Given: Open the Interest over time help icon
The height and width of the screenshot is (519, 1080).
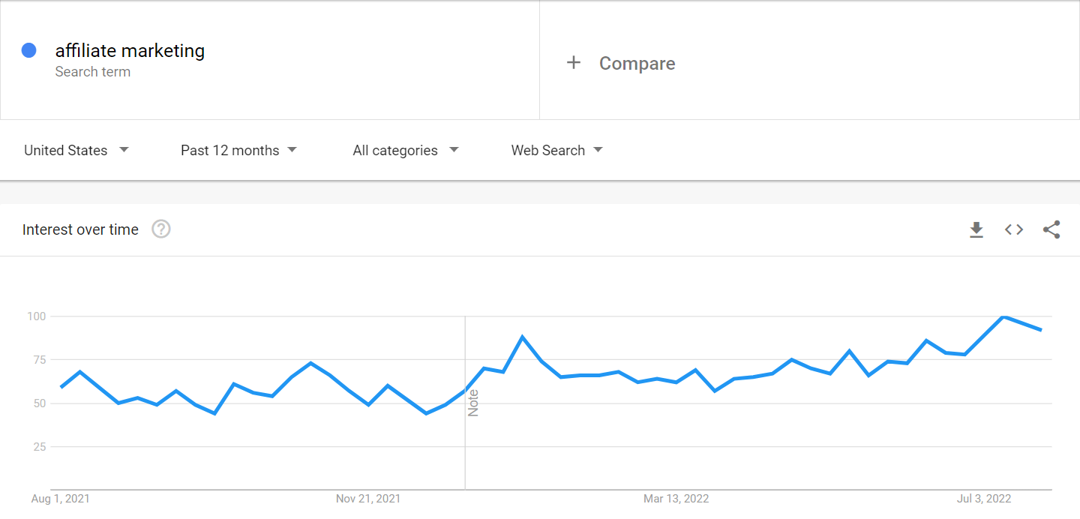Looking at the screenshot, I should [x=161, y=229].
